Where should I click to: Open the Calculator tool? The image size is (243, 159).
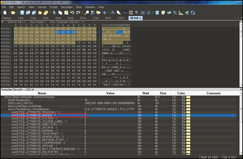point(157,13)
